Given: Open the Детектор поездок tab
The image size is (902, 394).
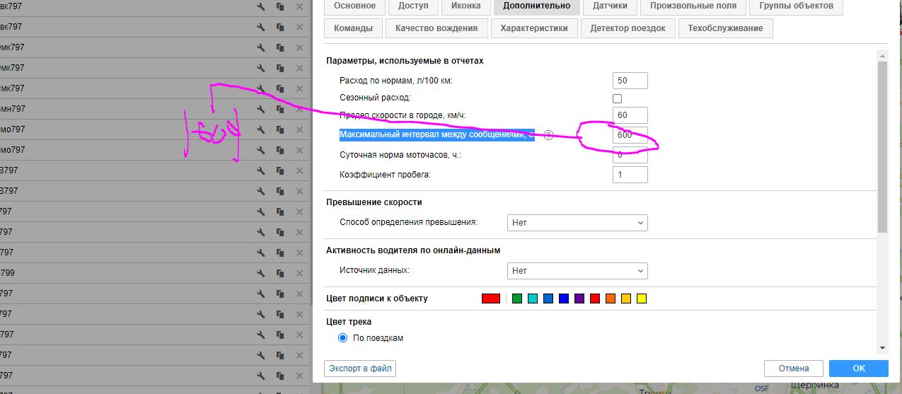Looking at the screenshot, I should pos(628,28).
